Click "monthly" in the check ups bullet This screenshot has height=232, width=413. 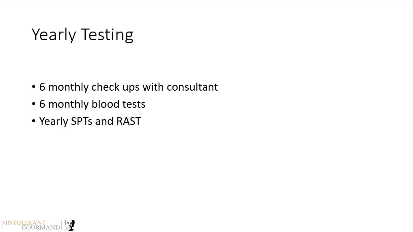pos(69,87)
